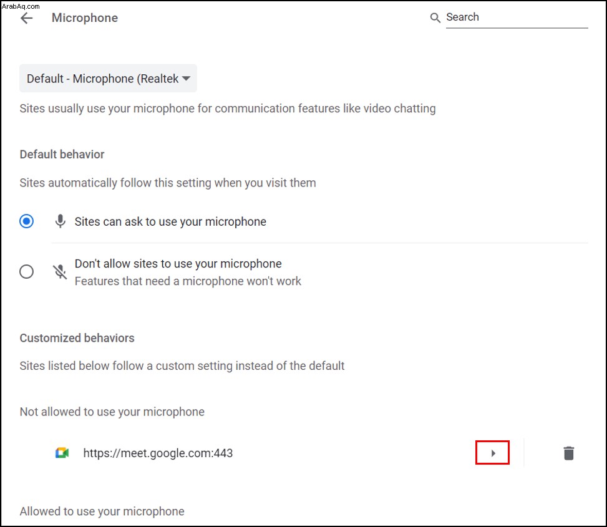Expand meet.google.com site details arrow

(x=493, y=453)
